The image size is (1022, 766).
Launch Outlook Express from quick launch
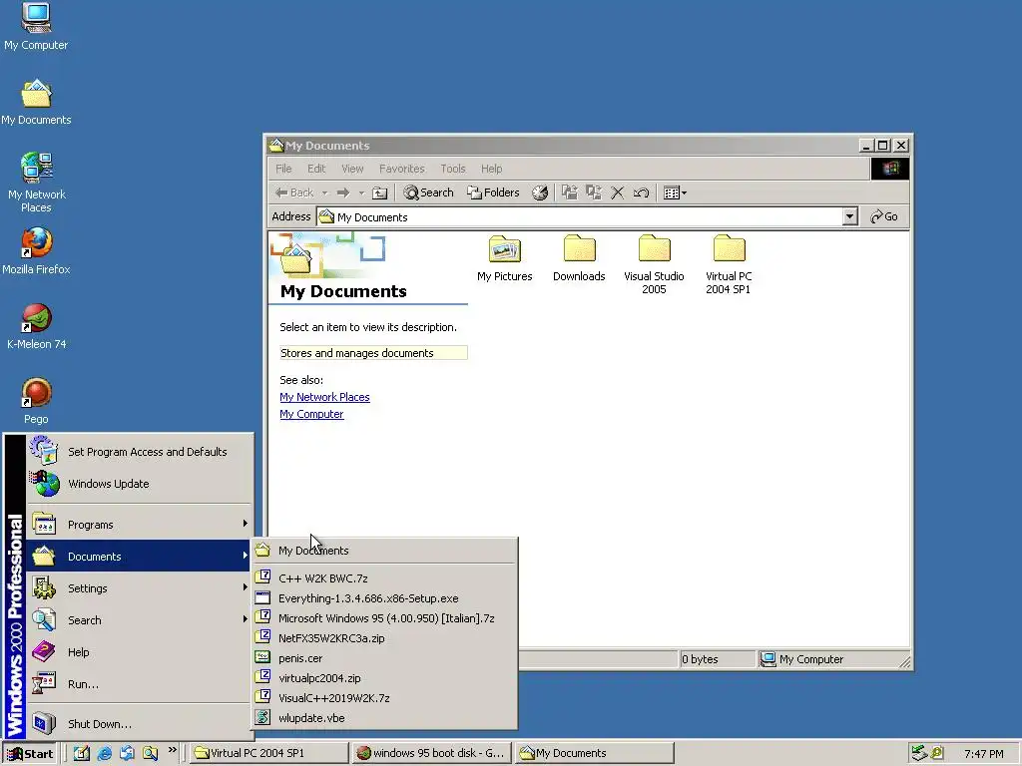[127, 753]
